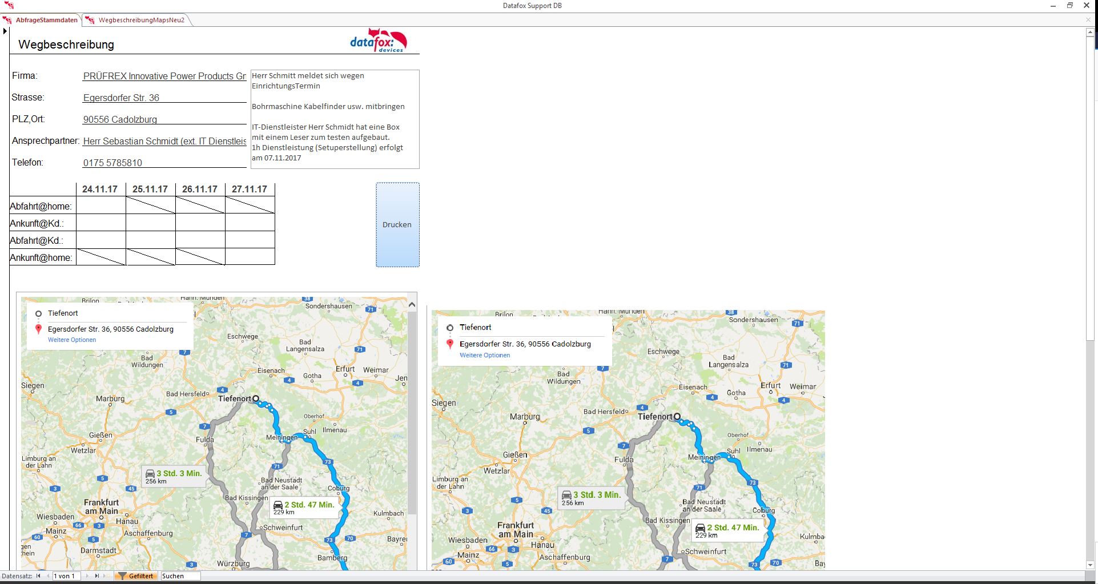This screenshot has height=584, width=1098.
Task: Click the Strasse field 'Egersdorfer Str. 36'
Action: click(164, 98)
